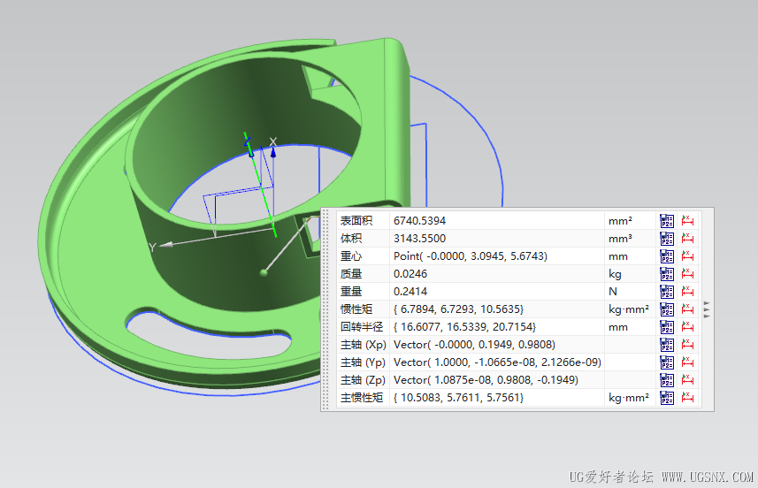
Task: Select the mass value 0.0246
Action: [410, 274]
